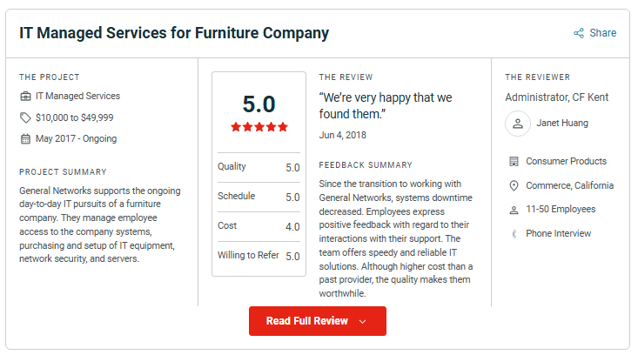Select the Willing to Refer row

[259, 256]
